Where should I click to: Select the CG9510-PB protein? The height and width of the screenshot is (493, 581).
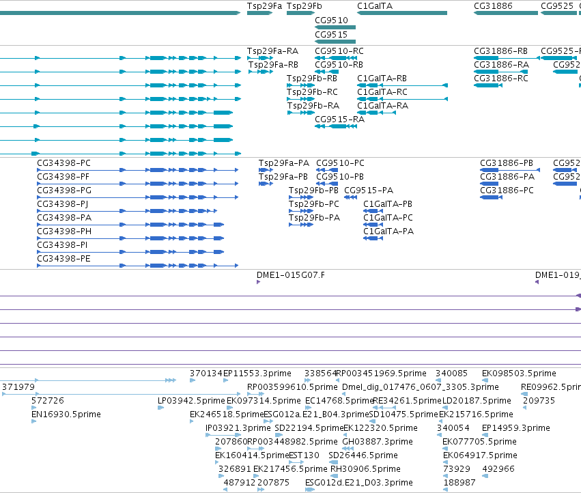[x=327, y=184]
